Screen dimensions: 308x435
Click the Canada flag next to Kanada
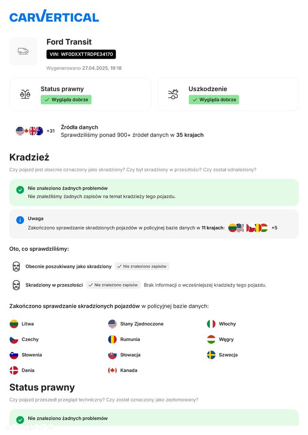coord(112,371)
